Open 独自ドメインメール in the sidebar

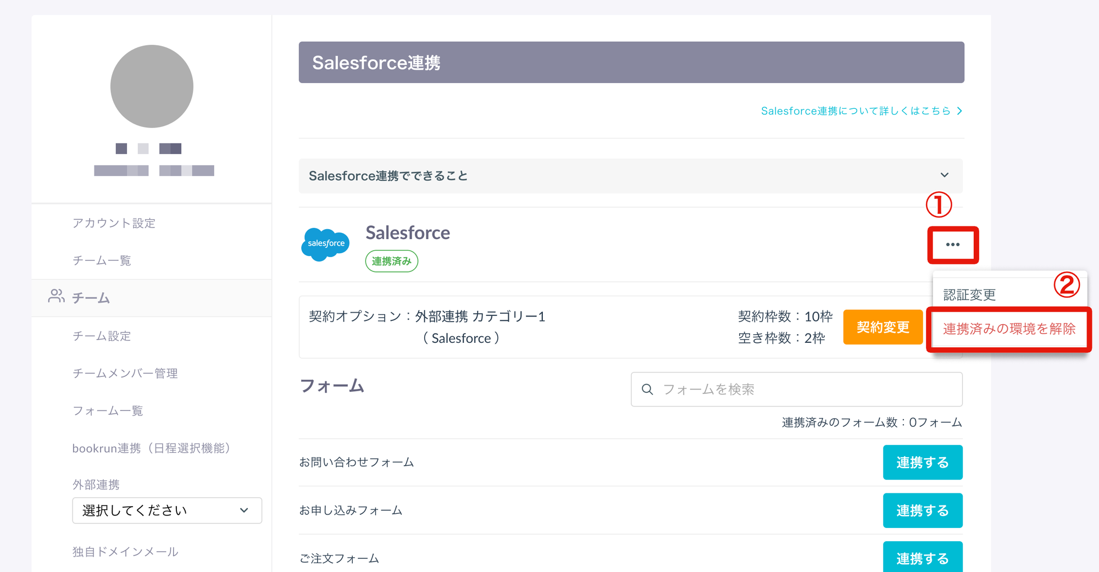tap(125, 552)
